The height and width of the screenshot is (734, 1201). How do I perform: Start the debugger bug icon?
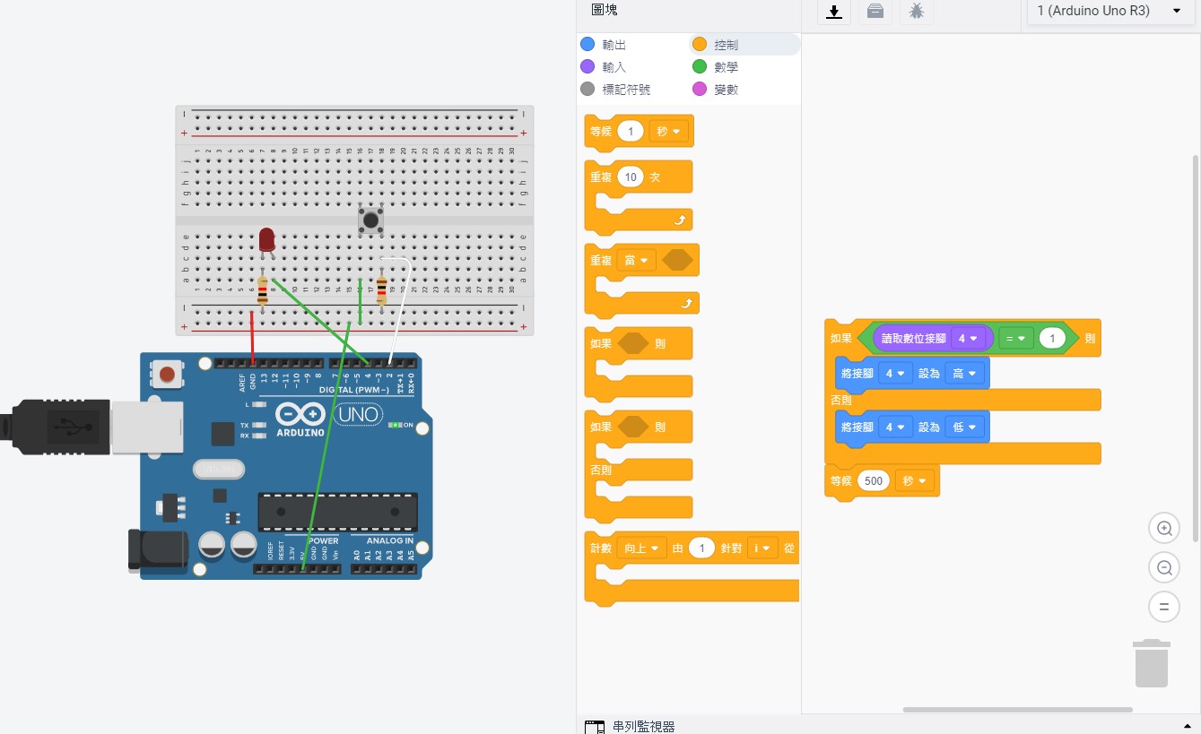tap(916, 12)
